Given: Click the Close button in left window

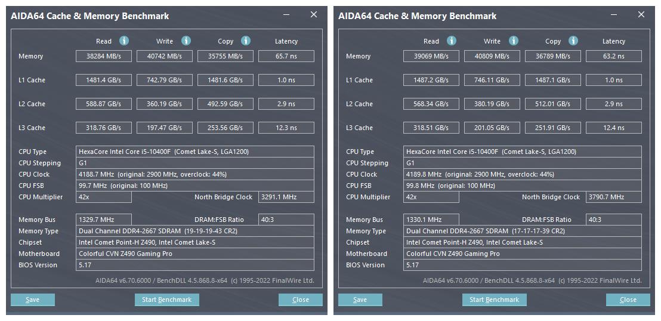Looking at the screenshot, I should click(x=300, y=300).
